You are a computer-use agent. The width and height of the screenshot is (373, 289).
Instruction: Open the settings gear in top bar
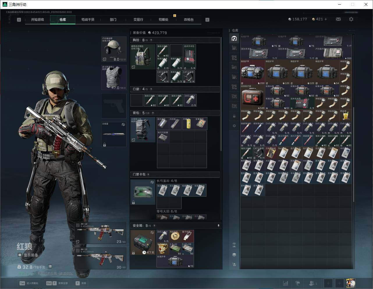click(351, 19)
